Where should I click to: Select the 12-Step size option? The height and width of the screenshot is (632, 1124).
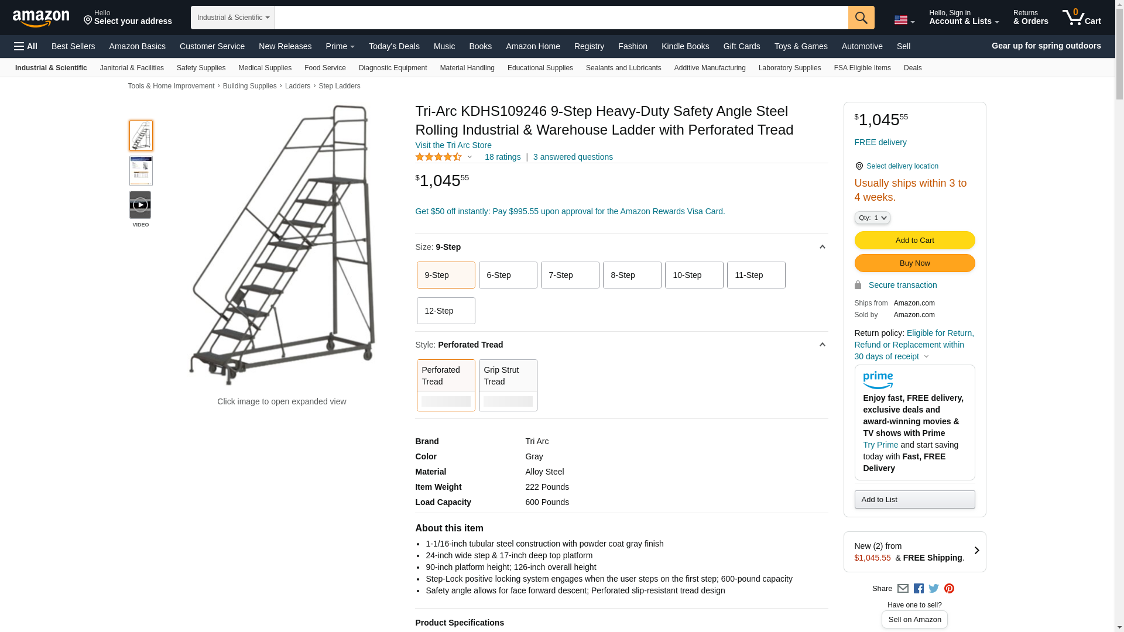tap(446, 311)
